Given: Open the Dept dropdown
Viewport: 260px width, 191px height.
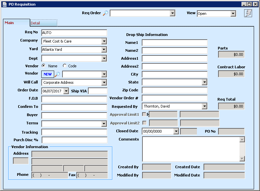Looking at the screenshot, I should pos(104,58).
